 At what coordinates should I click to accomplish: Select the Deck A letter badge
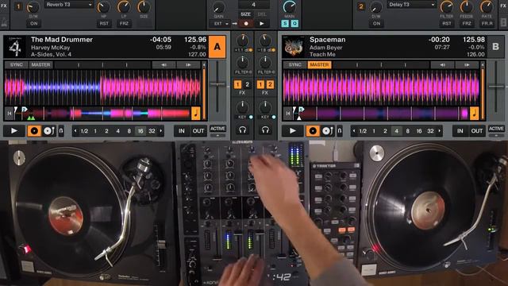point(217,47)
